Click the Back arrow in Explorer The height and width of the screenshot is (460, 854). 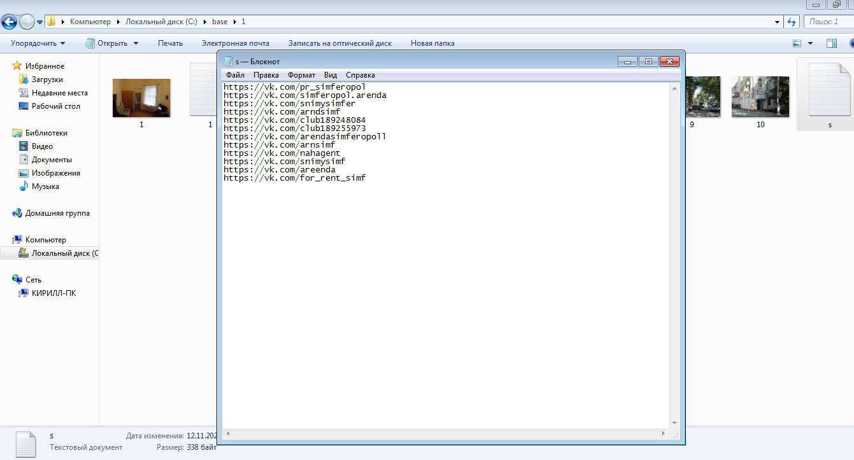pyautogui.click(x=10, y=22)
